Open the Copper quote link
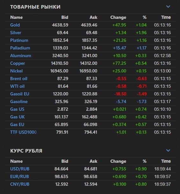 (x=18, y=63)
